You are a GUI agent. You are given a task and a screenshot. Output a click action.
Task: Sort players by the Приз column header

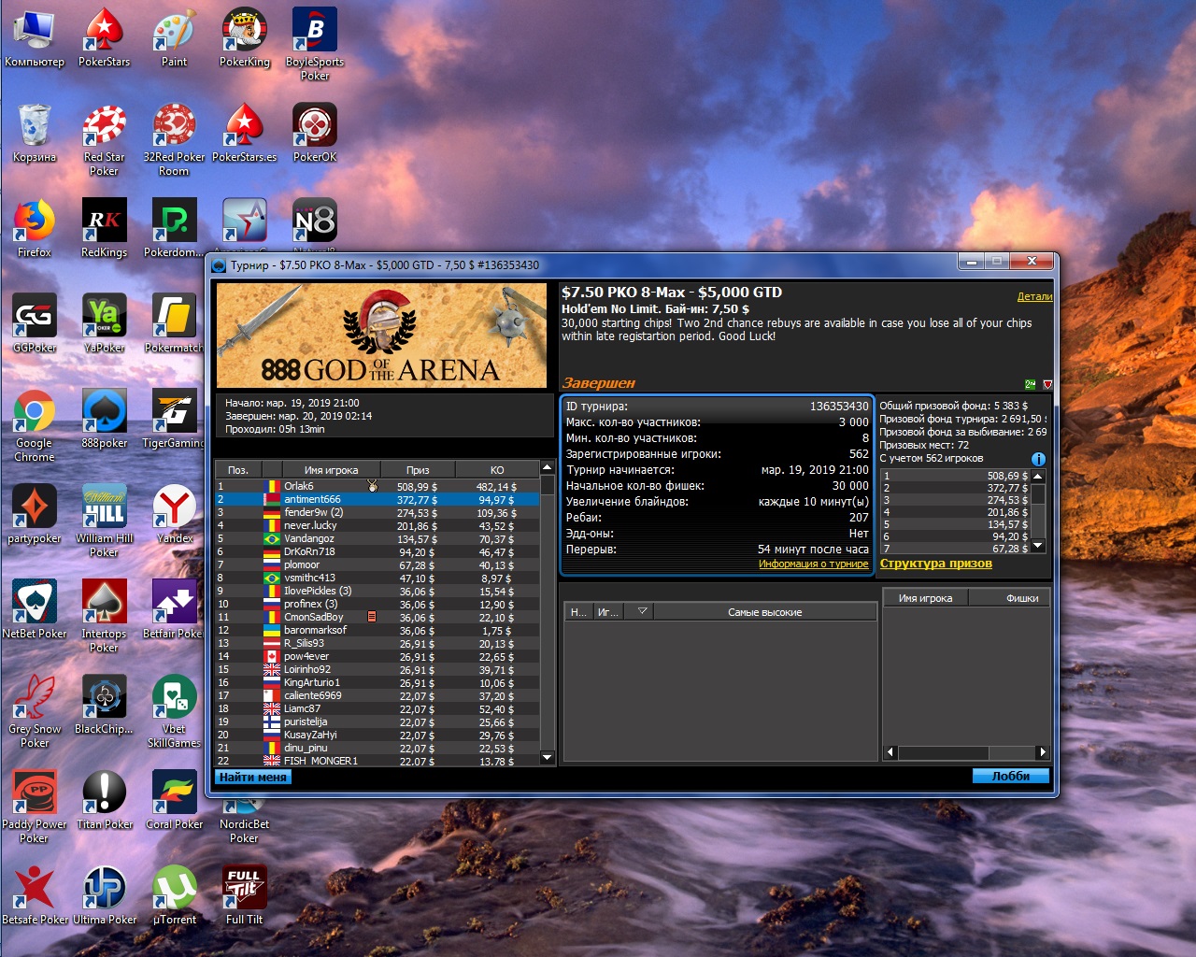coord(418,469)
